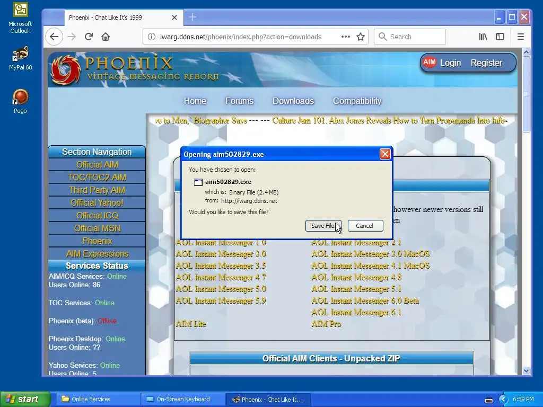Select Phoenix navigation item

coord(97,241)
